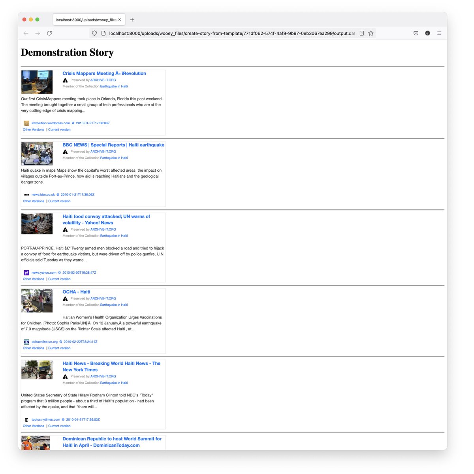The height and width of the screenshot is (474, 474).
Task: Open the BBC NEWS Special Reports title link
Action: point(113,145)
